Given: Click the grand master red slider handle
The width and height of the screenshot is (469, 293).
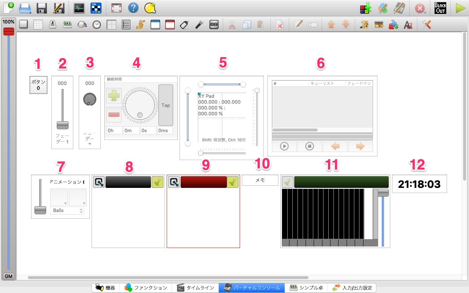Looking at the screenshot, I should 8,31.
